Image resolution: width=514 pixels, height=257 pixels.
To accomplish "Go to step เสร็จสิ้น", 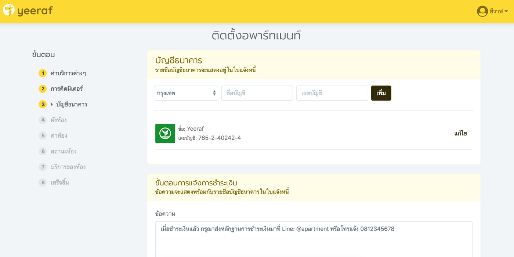I will [x=60, y=182].
